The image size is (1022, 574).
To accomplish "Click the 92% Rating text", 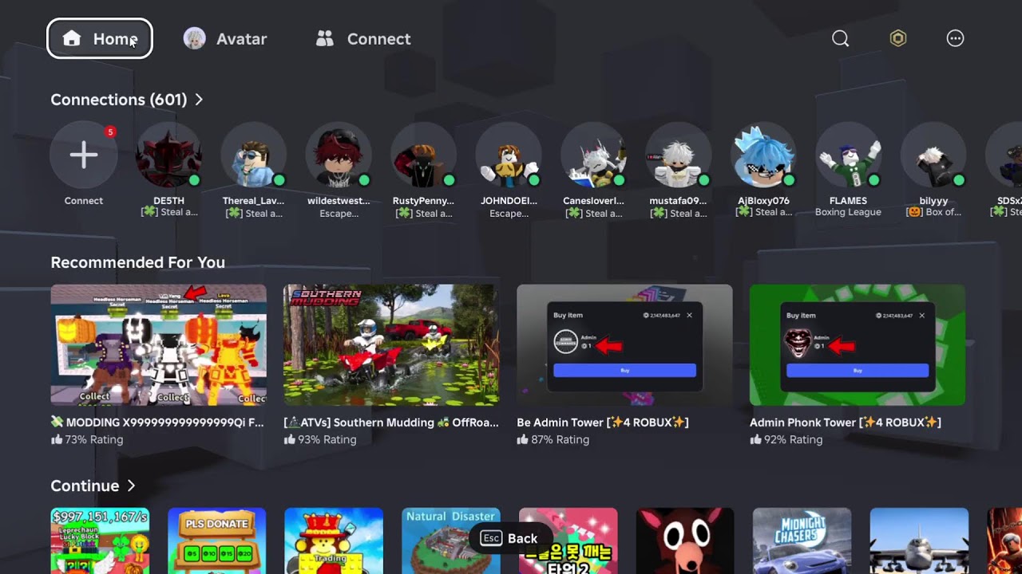I will 794,439.
